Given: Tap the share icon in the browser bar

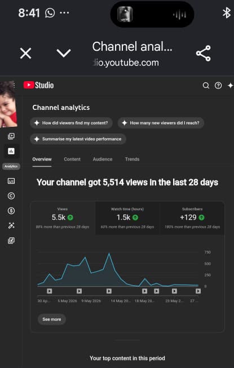Looking at the screenshot, I should (204, 54).
